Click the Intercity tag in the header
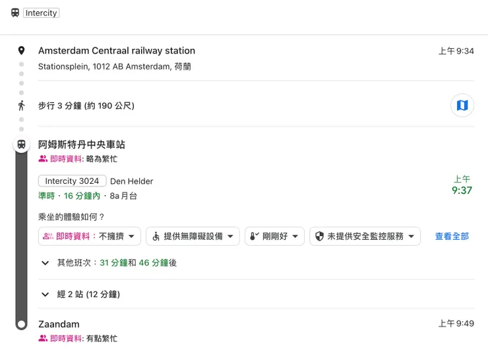 (x=42, y=13)
